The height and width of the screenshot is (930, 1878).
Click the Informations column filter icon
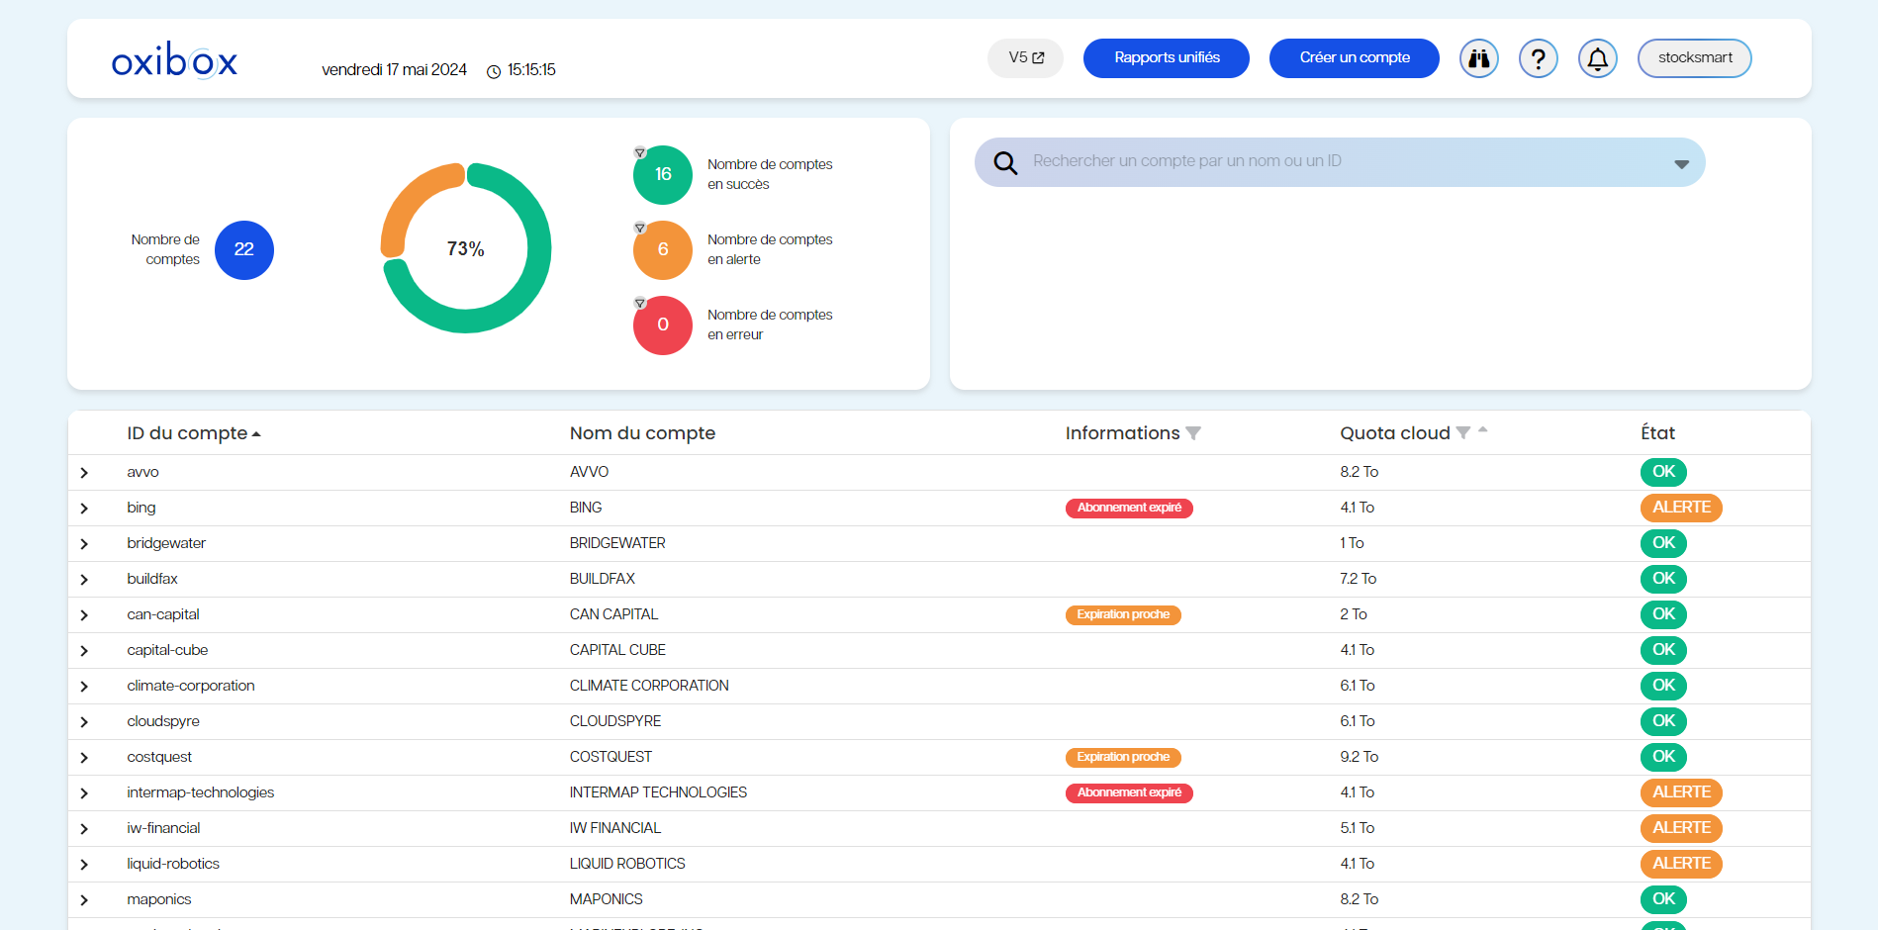point(1193,433)
